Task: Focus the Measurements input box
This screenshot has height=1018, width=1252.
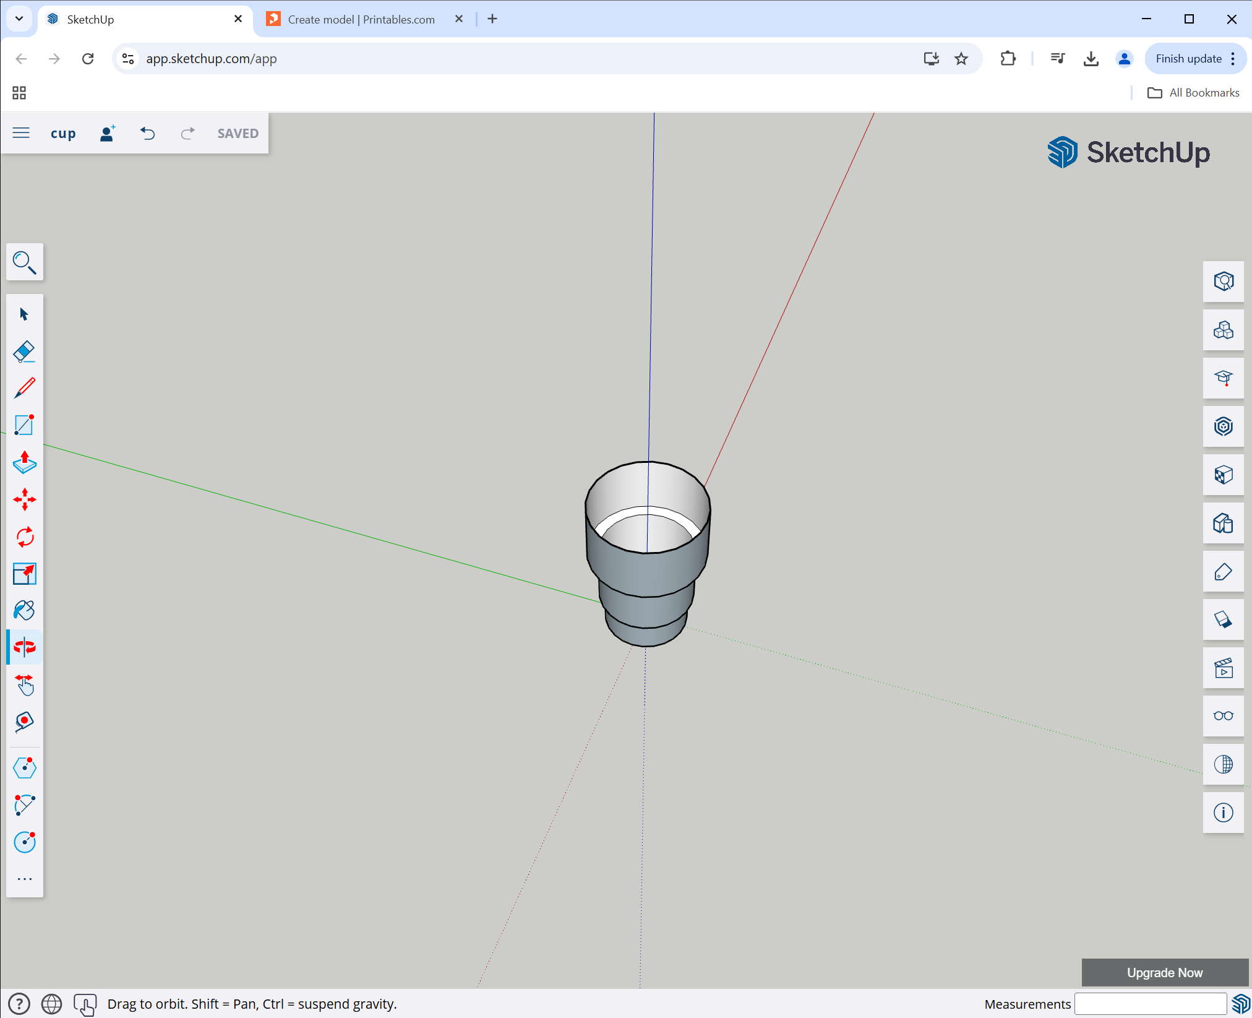Action: tap(1150, 1004)
